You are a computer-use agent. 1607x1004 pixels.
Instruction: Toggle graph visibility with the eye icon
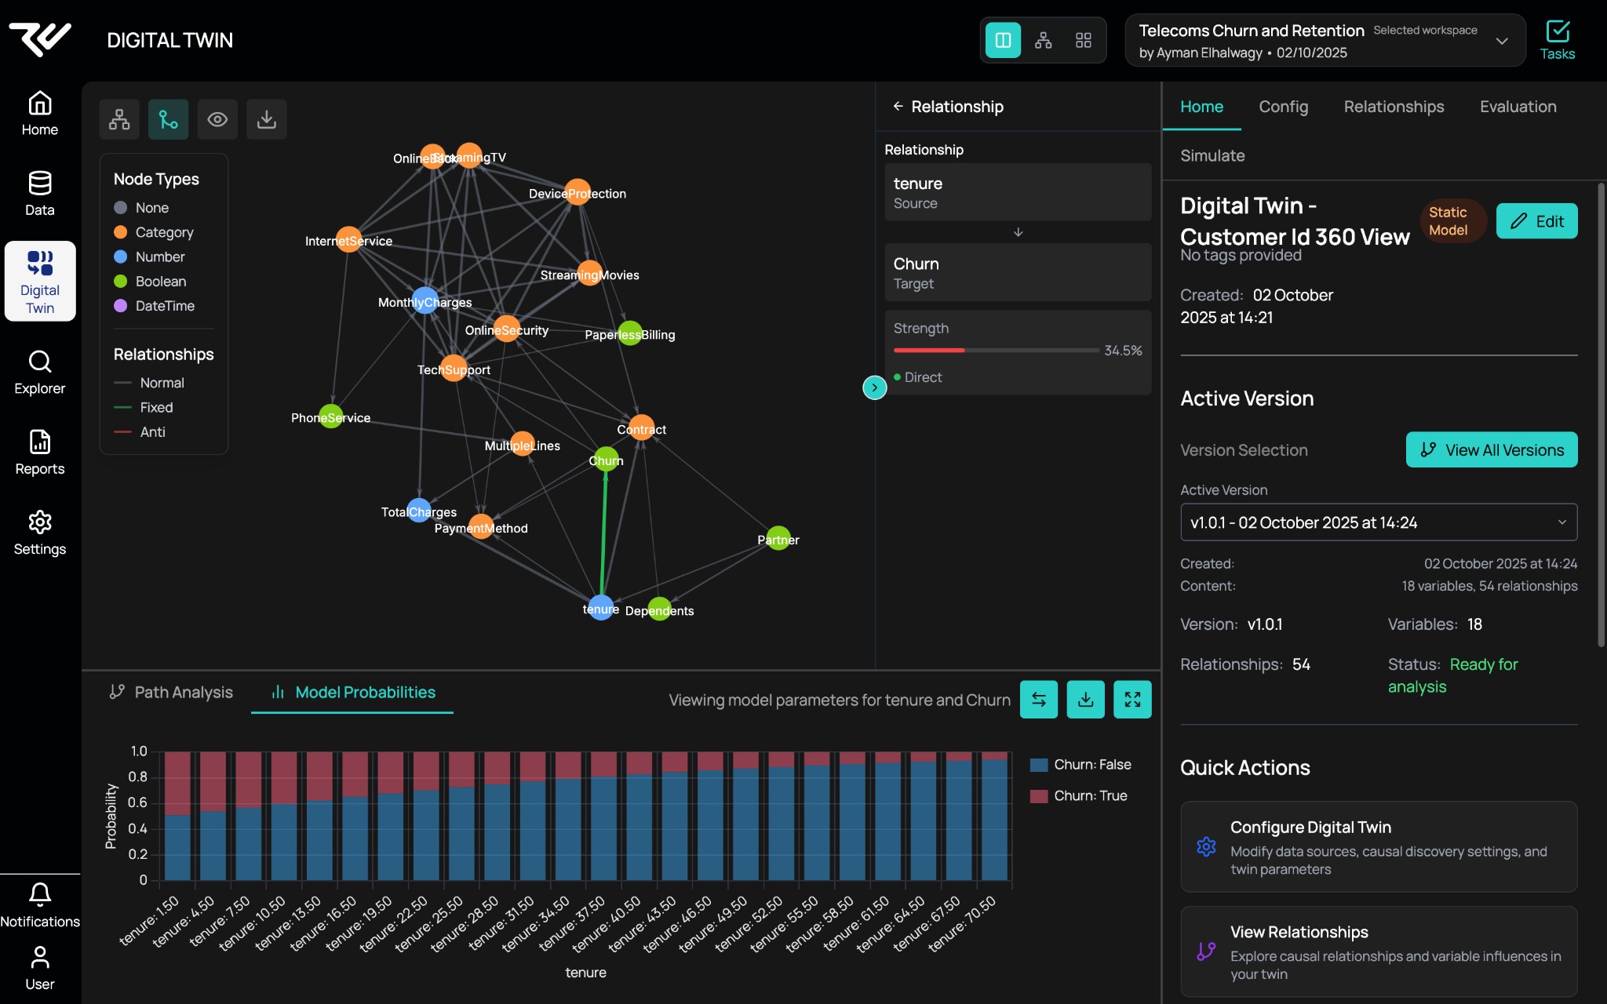click(x=217, y=119)
